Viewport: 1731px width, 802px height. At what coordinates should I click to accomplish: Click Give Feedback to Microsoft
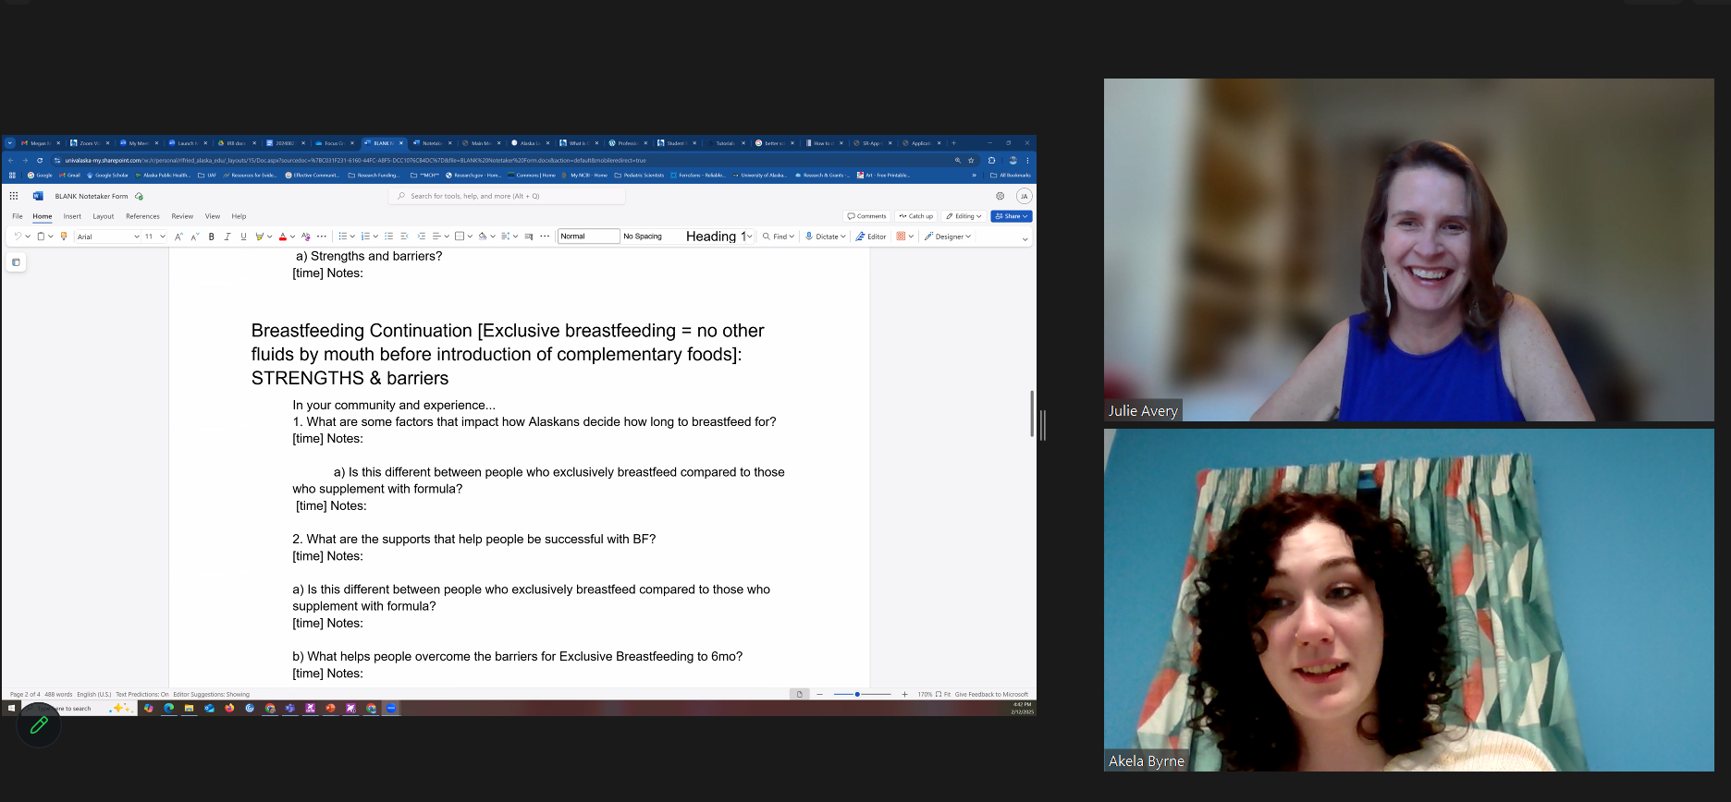(991, 694)
